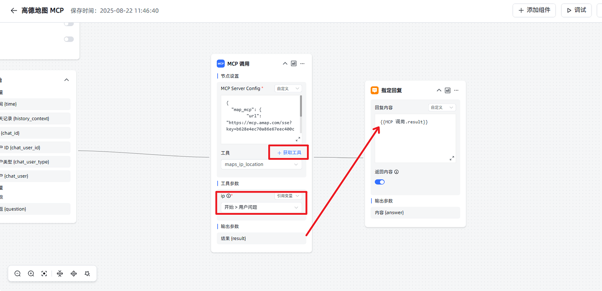Open ip 引用变量 type dropdown
Viewport: 602px width, 291px height.
pos(288,196)
